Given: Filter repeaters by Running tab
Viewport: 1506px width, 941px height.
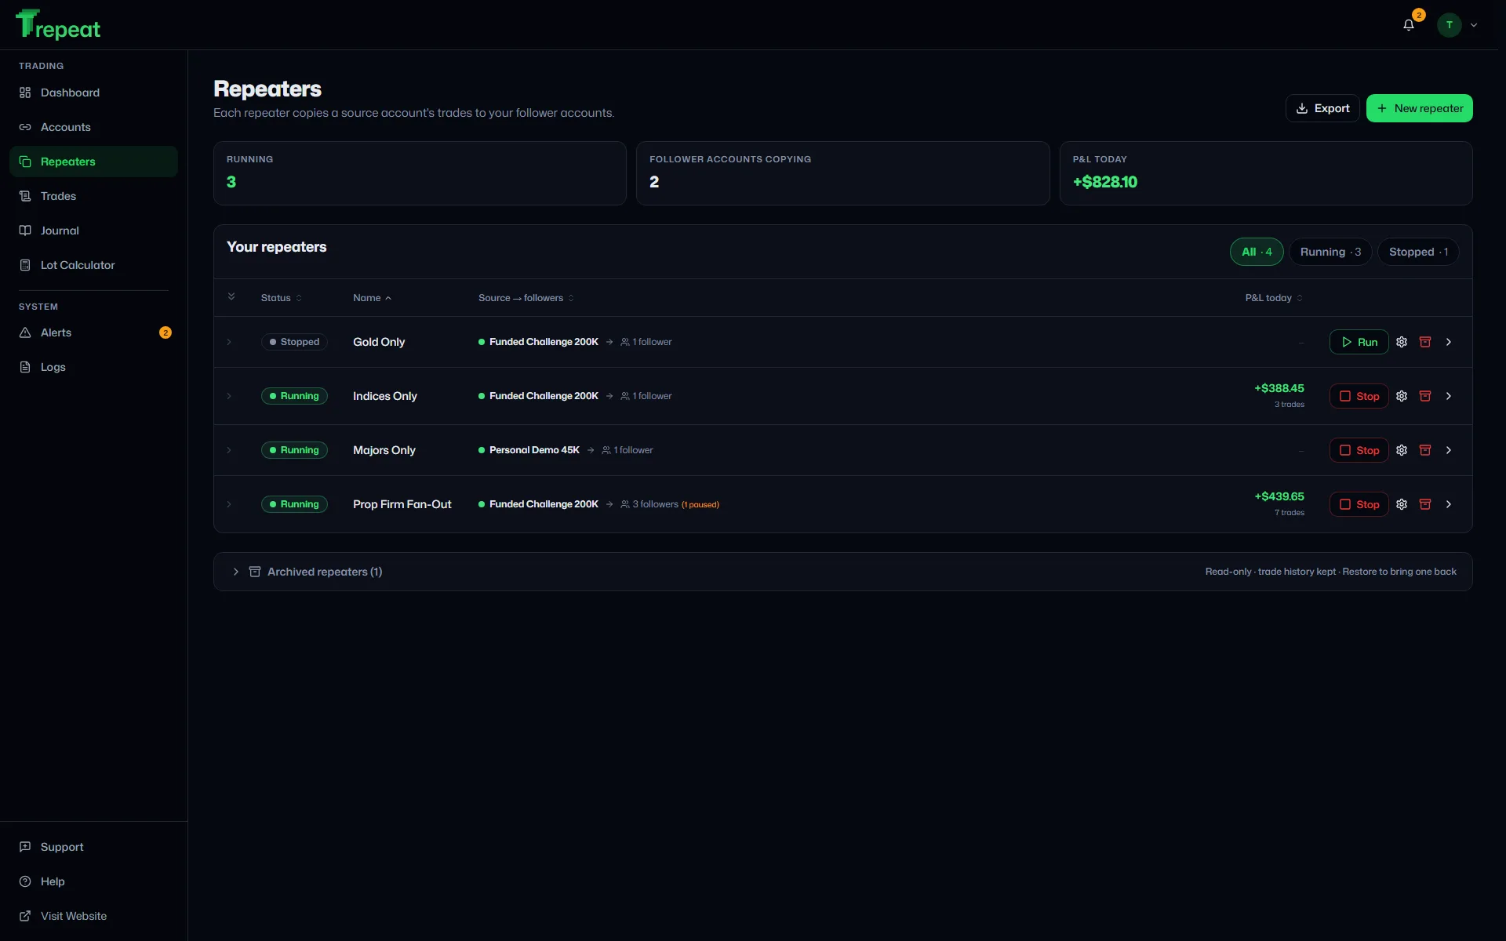Looking at the screenshot, I should [1330, 252].
